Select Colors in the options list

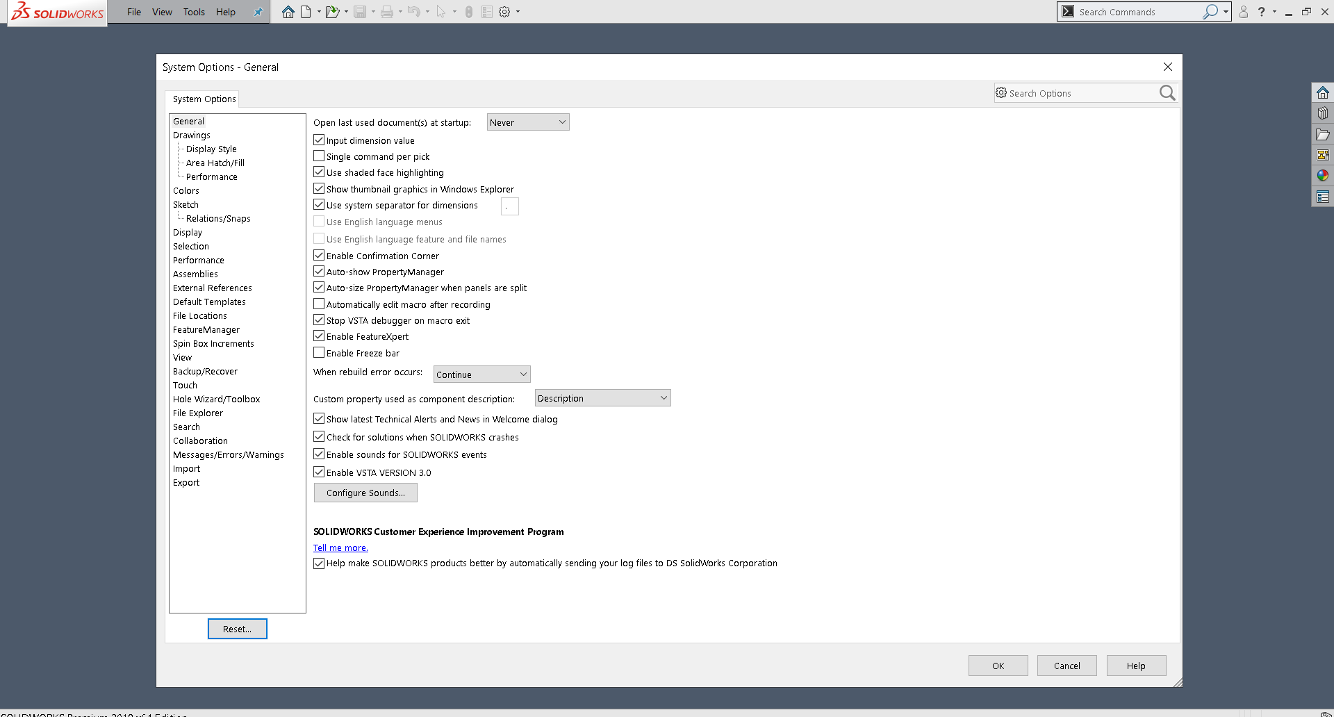(186, 190)
